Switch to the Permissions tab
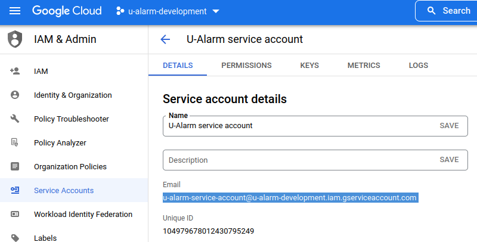This screenshot has height=242, width=477. pos(246,66)
